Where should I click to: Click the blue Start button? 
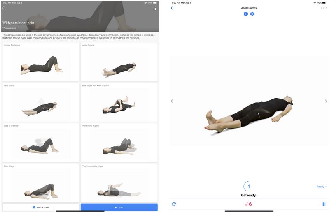(x=119, y=207)
